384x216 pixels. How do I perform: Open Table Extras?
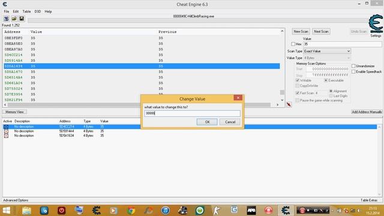[x=369, y=200]
